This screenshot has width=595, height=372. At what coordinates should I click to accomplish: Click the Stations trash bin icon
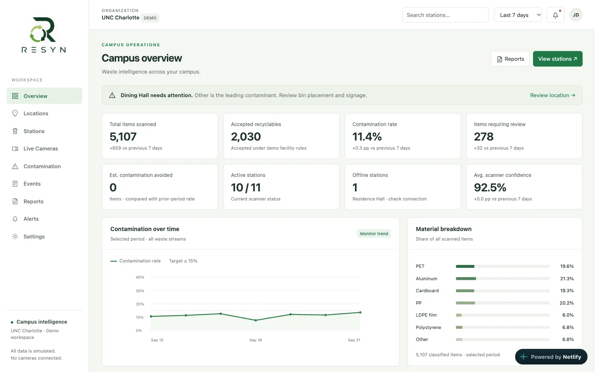(15, 131)
